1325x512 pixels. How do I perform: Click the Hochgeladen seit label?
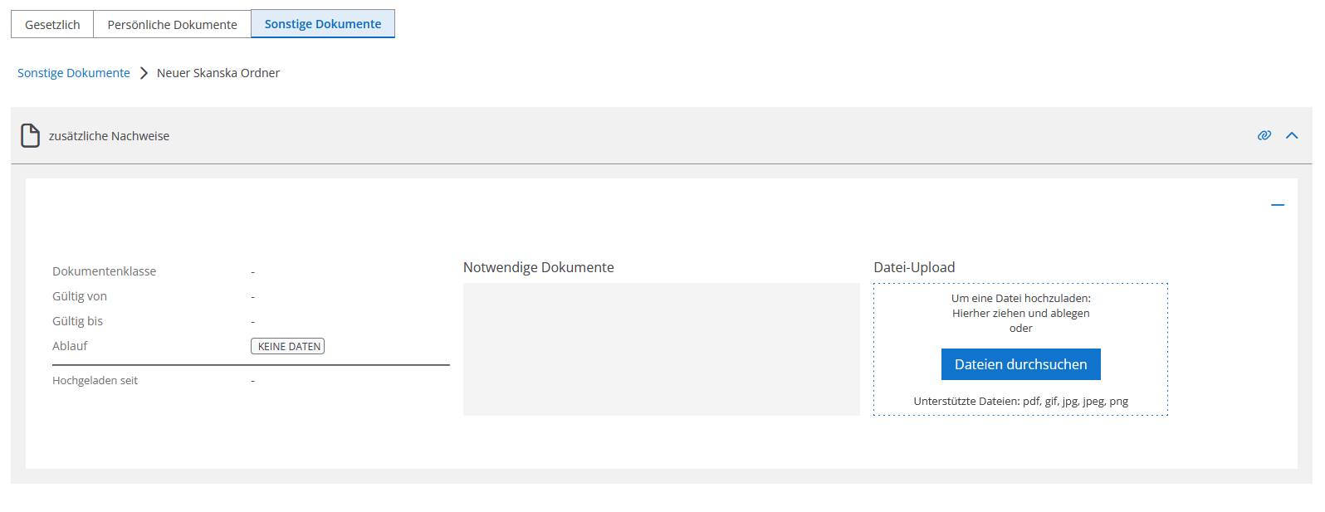point(95,381)
